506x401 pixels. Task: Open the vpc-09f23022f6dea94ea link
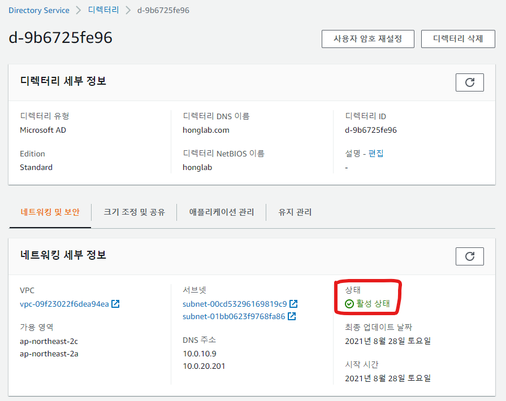[64, 304]
